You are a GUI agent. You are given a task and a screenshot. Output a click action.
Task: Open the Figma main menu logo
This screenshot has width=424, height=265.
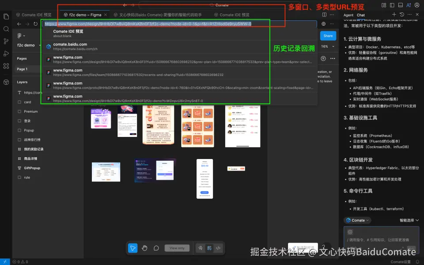click(21, 36)
